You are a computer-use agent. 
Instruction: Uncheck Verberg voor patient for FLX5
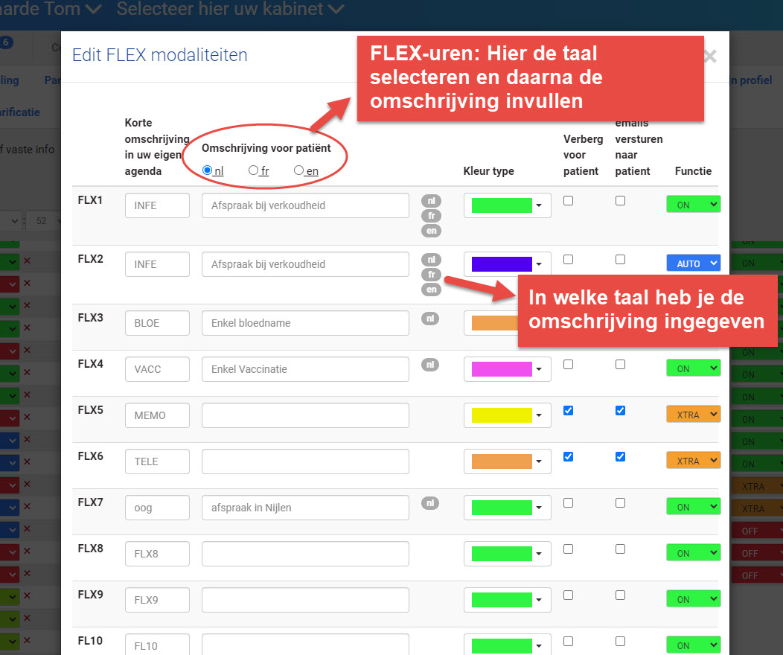point(569,411)
